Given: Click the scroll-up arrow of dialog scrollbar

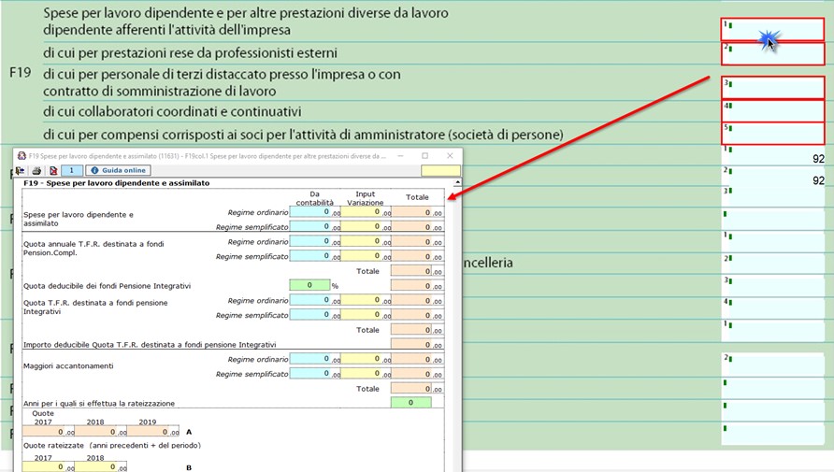Looking at the screenshot, I should coord(457,182).
